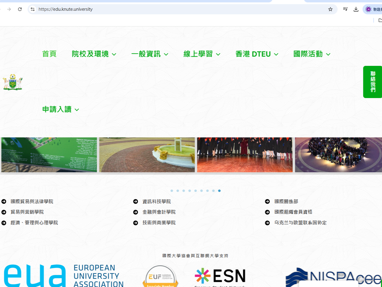Expand the 線上學習 dropdown menu
382x287 pixels.
click(202, 54)
